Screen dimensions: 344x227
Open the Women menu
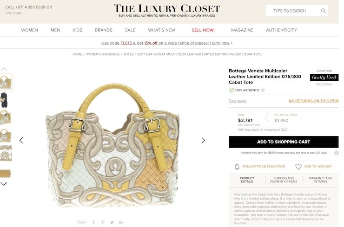30,30
